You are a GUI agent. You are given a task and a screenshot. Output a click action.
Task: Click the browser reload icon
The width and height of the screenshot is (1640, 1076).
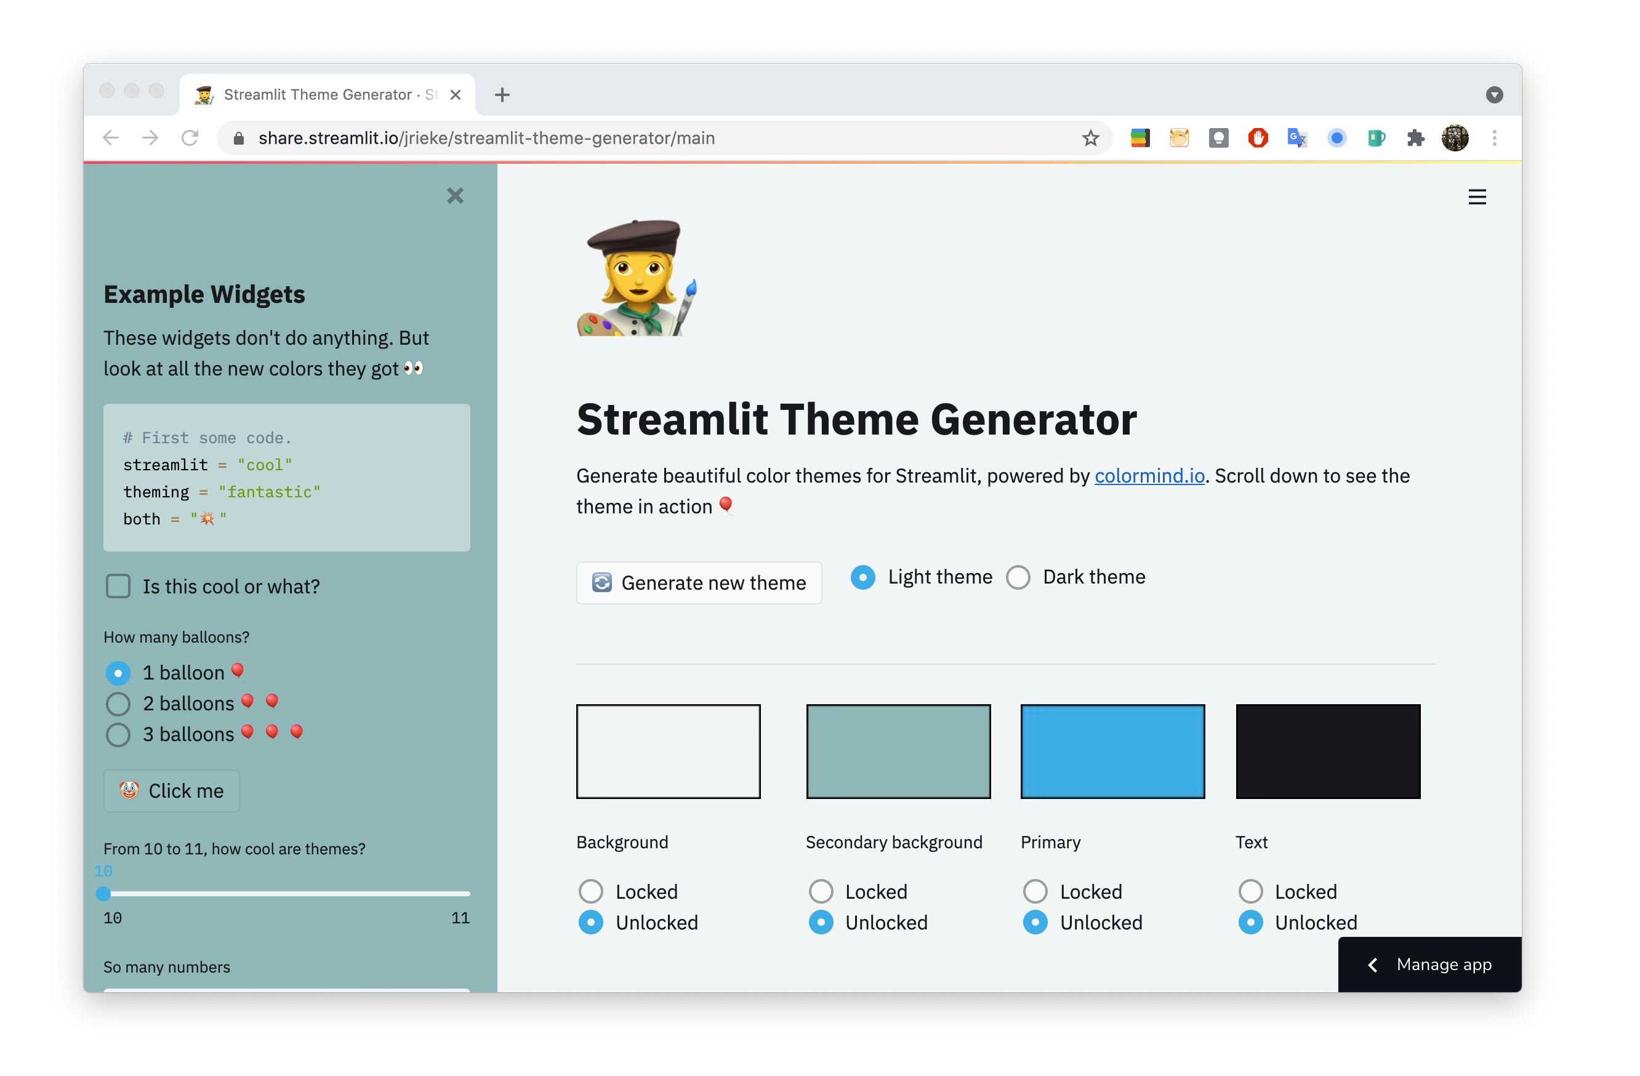[x=190, y=139]
